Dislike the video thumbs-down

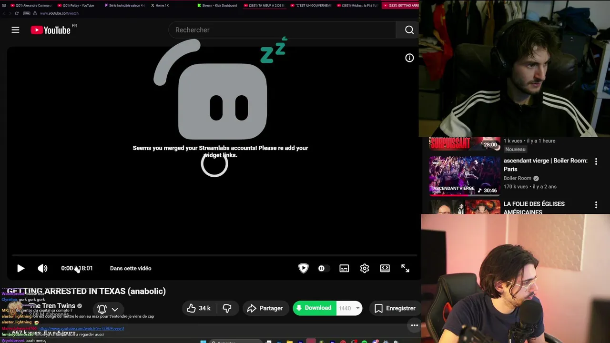click(227, 308)
